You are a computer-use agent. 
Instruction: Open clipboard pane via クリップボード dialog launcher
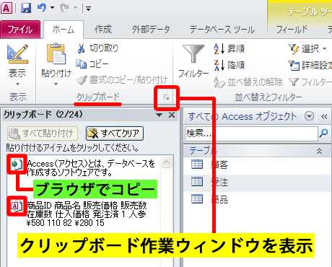point(167,97)
